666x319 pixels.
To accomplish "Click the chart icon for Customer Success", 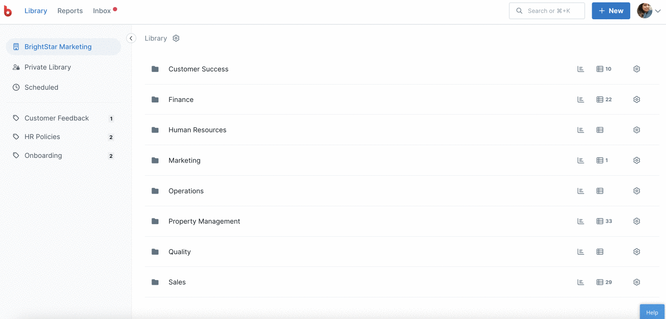I will (581, 69).
